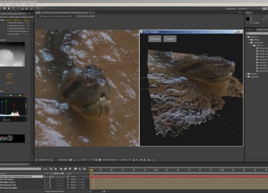Viewport: 268px width, 193px height.
Task: Click Settings in Stereo Visualizer window
Action: tap(155, 39)
